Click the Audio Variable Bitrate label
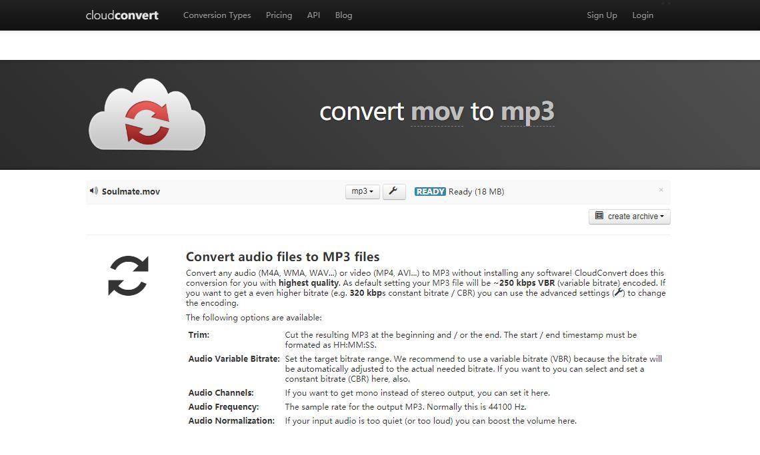The width and height of the screenshot is (760, 455). tap(234, 359)
